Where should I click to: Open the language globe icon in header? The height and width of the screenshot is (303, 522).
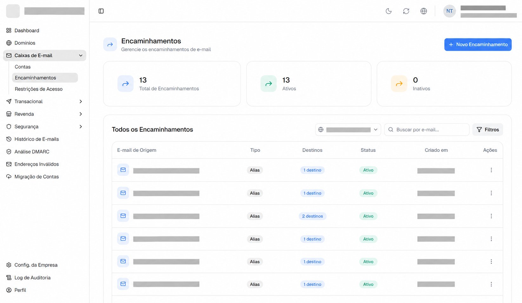424,11
